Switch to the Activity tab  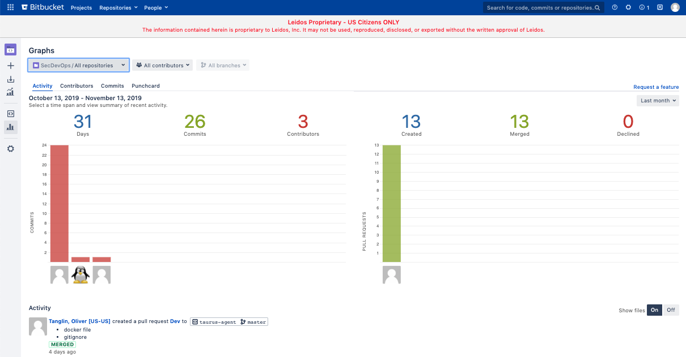[43, 86]
